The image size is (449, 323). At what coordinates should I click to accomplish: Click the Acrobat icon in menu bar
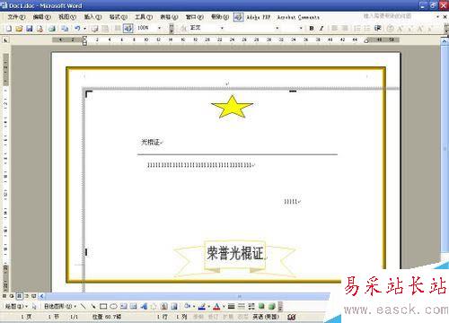pos(239,17)
